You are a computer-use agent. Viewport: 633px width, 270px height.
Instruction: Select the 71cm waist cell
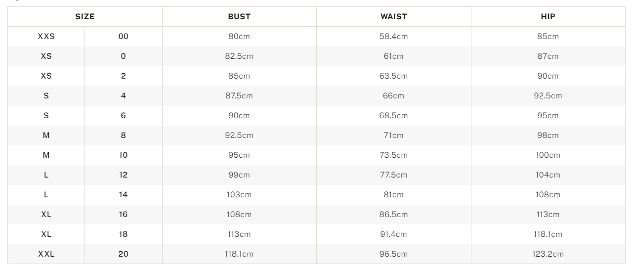(393, 135)
